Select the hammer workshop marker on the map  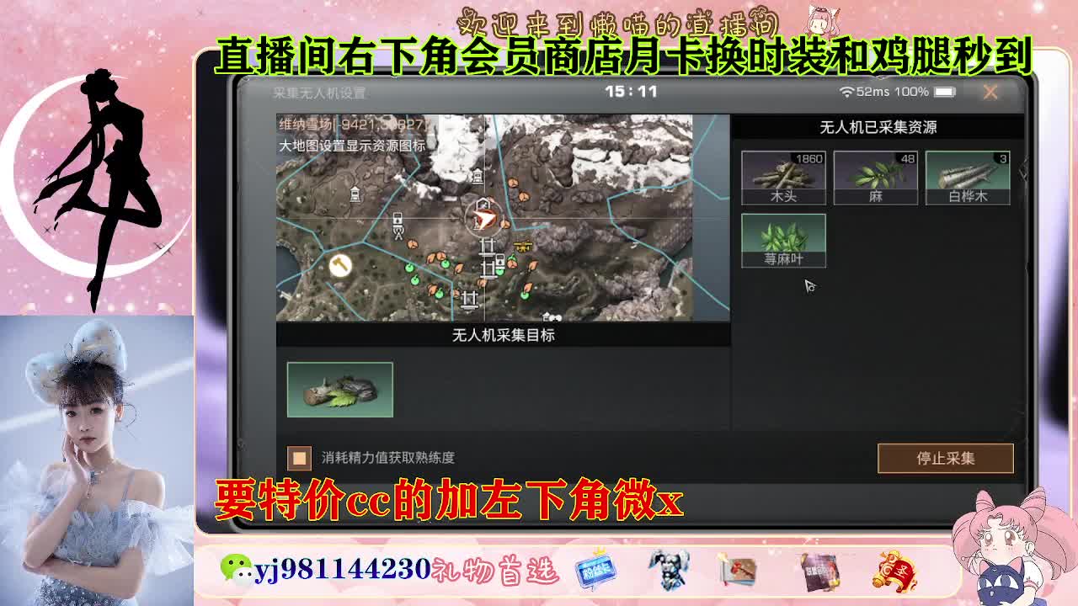tap(340, 267)
